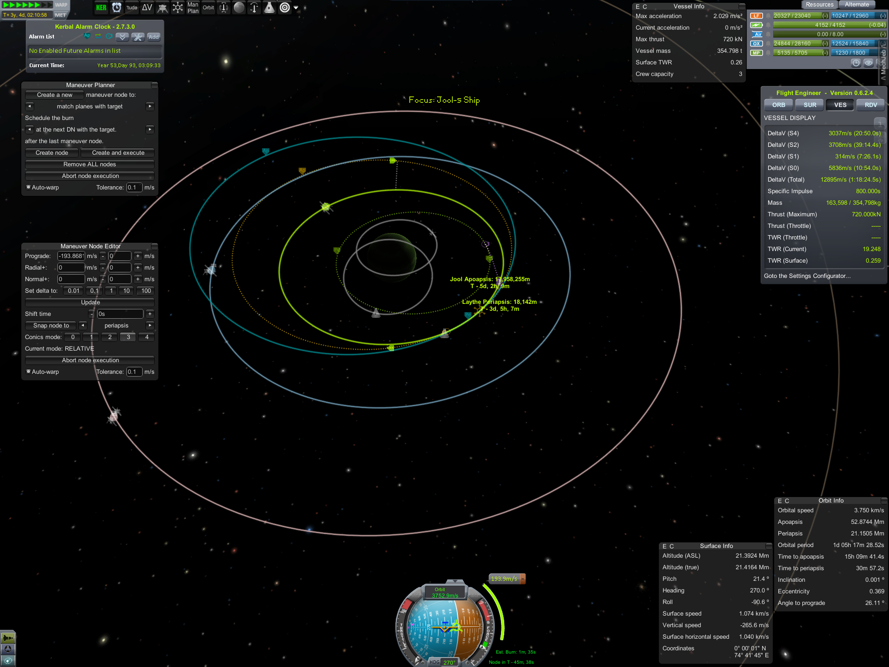Toggle the LF resource alarm bell
Image resolution: width=889 pixels, height=667 pixels.
pos(768,16)
